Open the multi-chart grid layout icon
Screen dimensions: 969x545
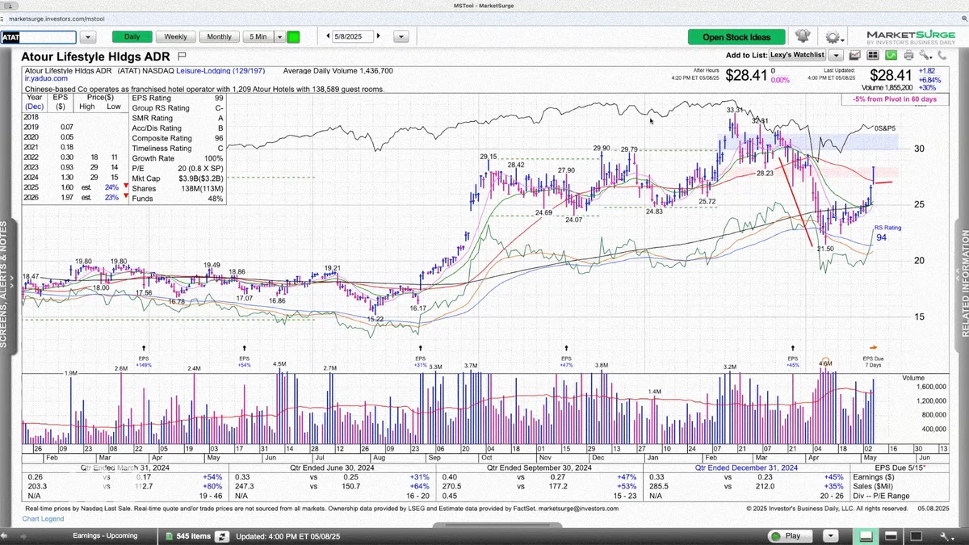[x=873, y=55]
